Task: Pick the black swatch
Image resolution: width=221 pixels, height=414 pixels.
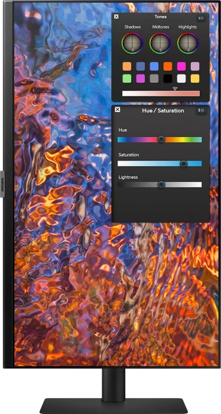Action: (168, 79)
